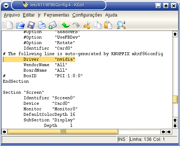Click the 'Monitor "Monitor0"' line
Viewport: 180px width, 146px height.
pos(51,109)
